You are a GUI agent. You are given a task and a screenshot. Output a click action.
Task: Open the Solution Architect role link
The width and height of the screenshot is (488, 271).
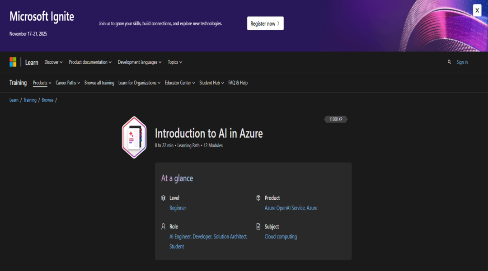(x=230, y=237)
